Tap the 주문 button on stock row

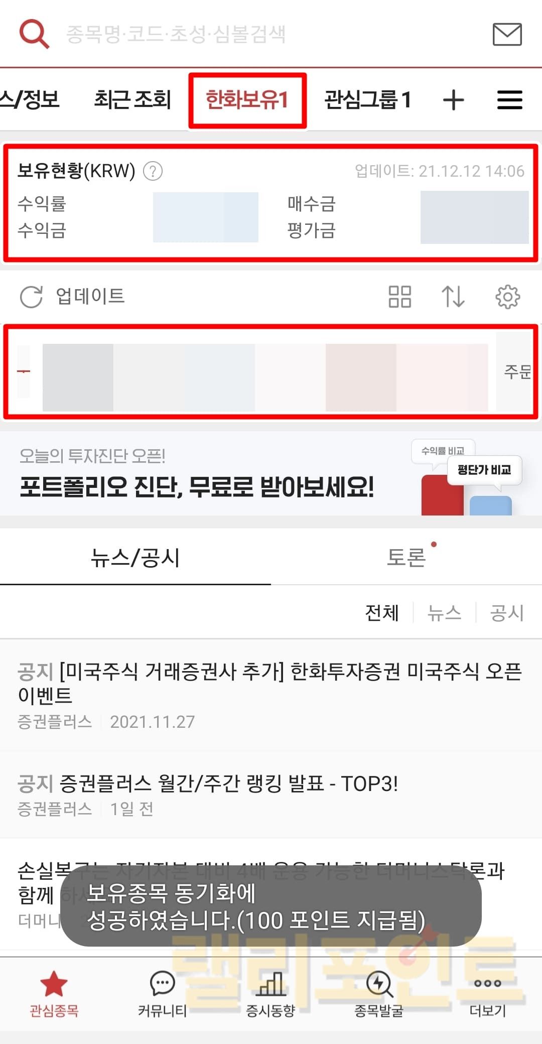pos(516,371)
